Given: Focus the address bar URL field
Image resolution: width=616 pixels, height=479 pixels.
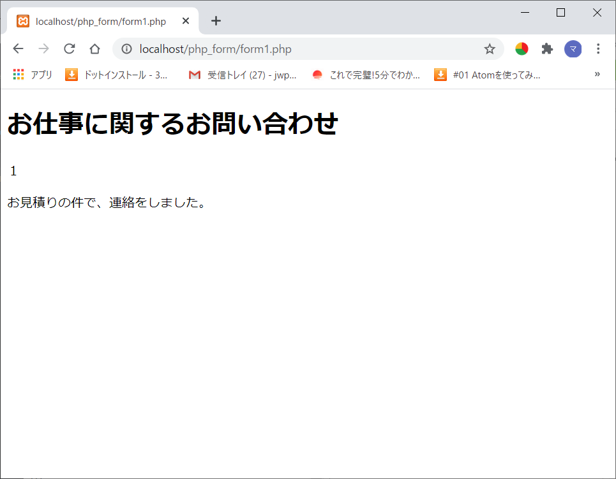Looking at the screenshot, I should tap(306, 49).
